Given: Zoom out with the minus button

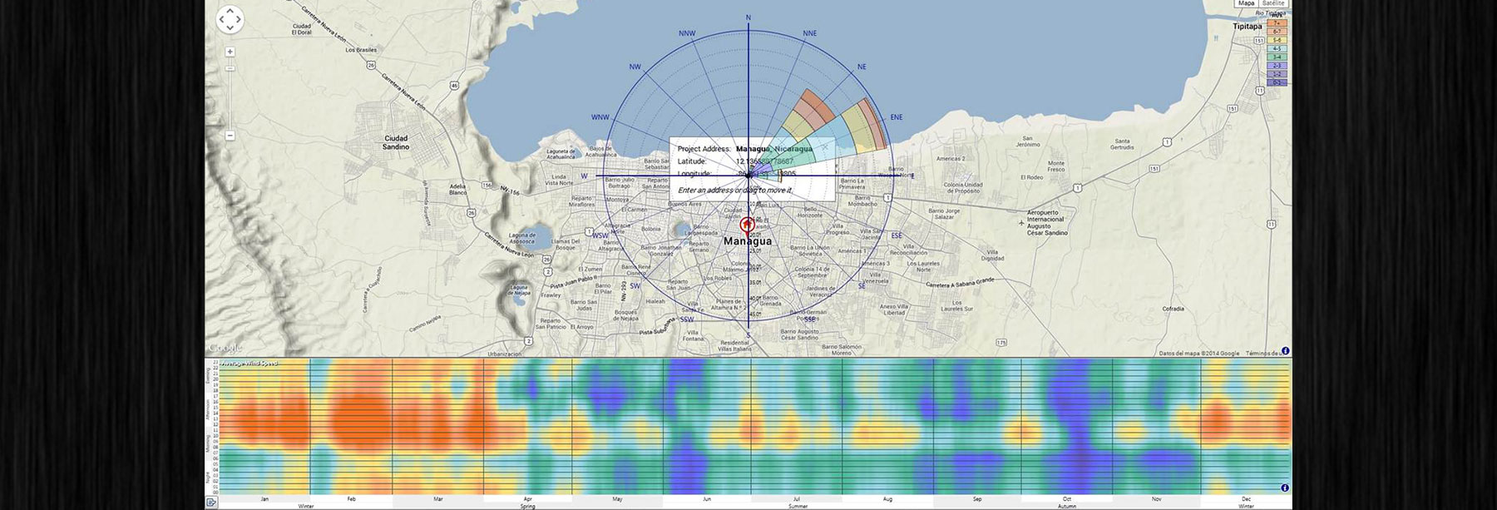Looking at the screenshot, I should click(230, 135).
